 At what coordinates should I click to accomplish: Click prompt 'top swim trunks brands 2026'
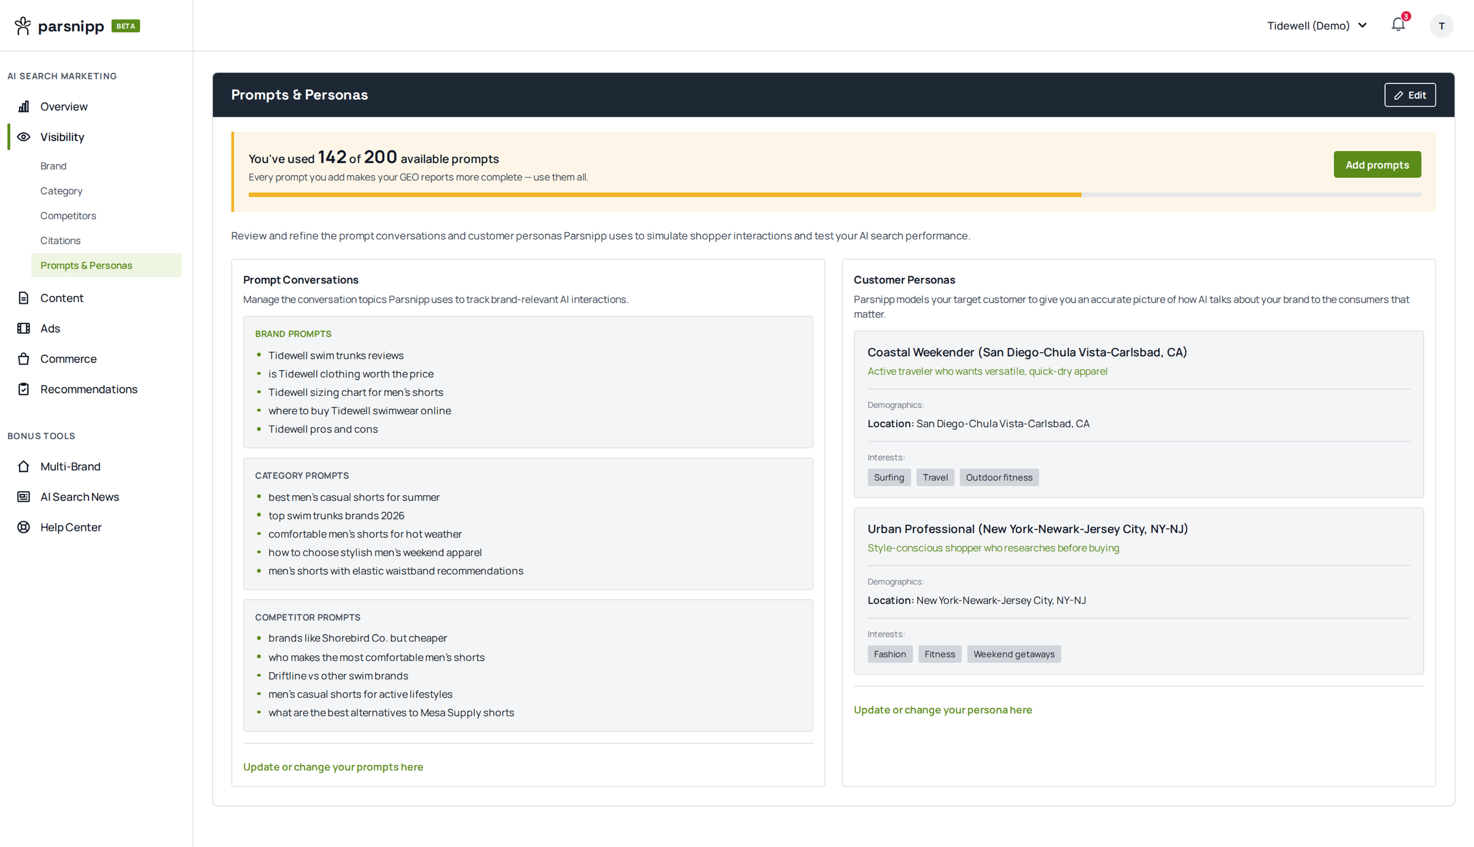[336, 516]
